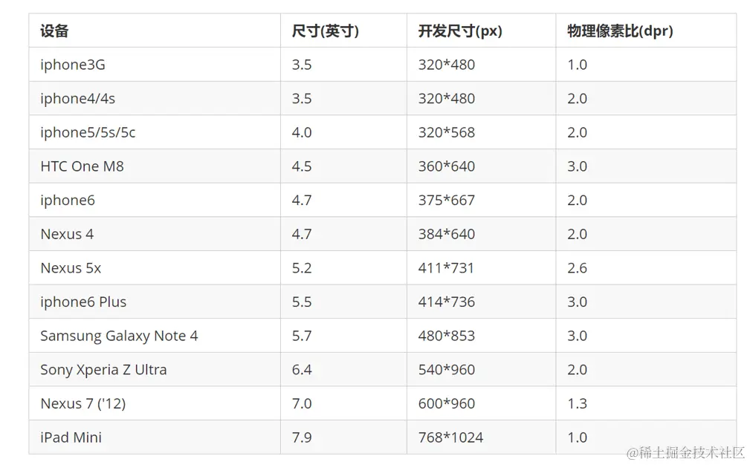Click the "411*731" resolution cell
The width and height of the screenshot is (750, 465).
click(x=481, y=268)
